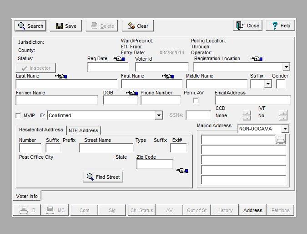Click the MC print button at bottom

click(55, 210)
